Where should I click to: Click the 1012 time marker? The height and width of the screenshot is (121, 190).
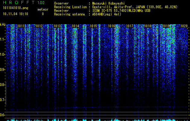(x=39, y=26)
